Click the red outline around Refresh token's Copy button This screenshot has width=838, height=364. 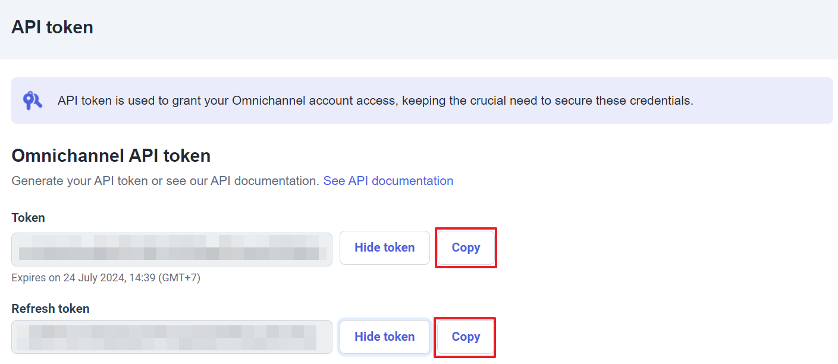click(466, 319)
